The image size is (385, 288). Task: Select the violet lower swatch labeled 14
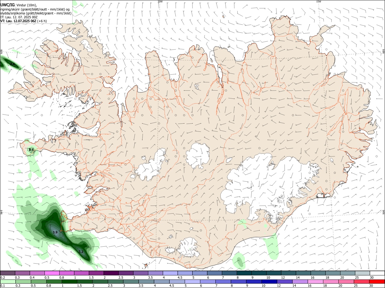point(300,281)
